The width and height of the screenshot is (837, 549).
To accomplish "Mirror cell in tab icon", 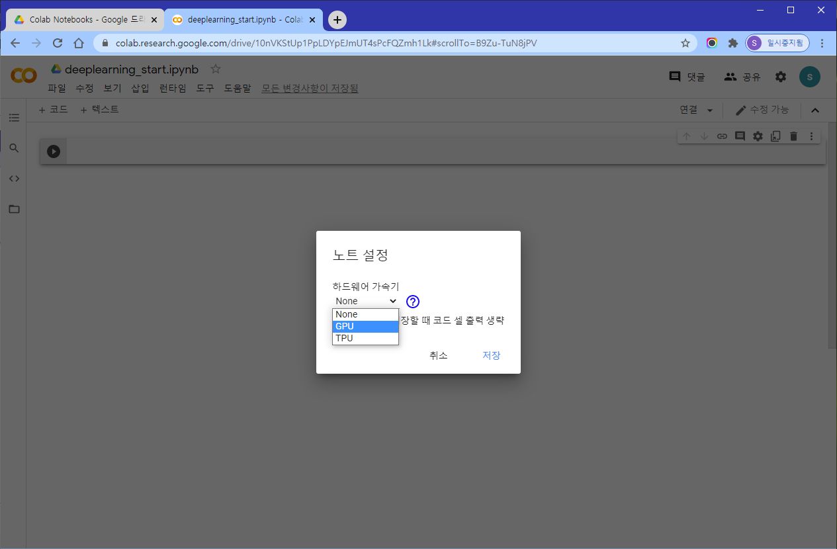I will [775, 136].
